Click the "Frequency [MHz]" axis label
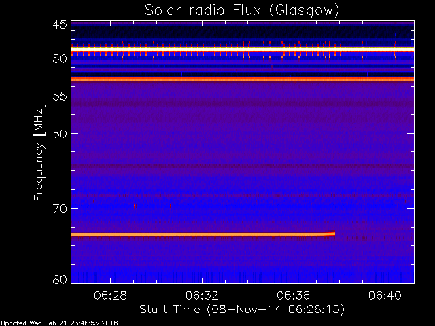Image resolution: width=435 pixels, height=326 pixels. coord(39,152)
